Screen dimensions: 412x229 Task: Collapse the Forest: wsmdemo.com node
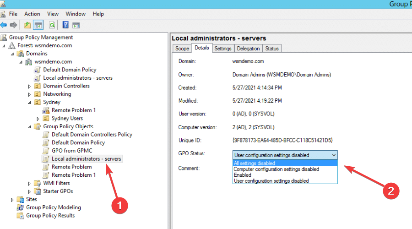[x=4, y=46]
